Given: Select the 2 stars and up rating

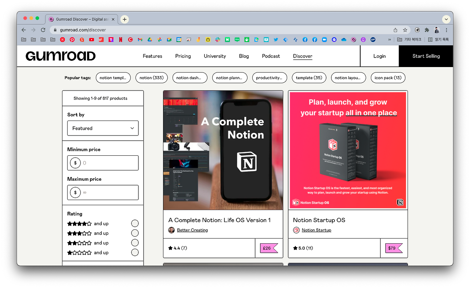Looking at the screenshot, I should tap(135, 243).
